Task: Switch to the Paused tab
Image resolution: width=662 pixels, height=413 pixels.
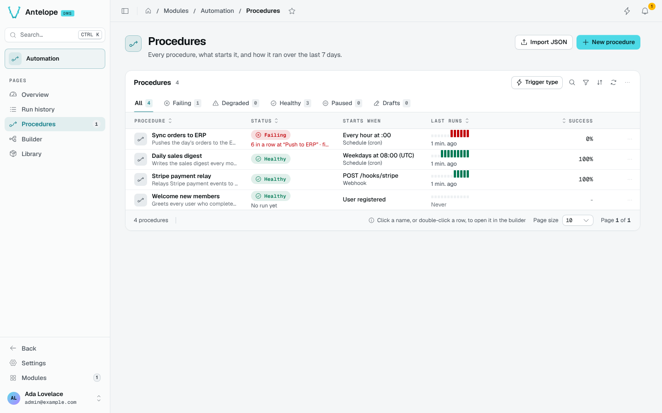Action: point(342,103)
